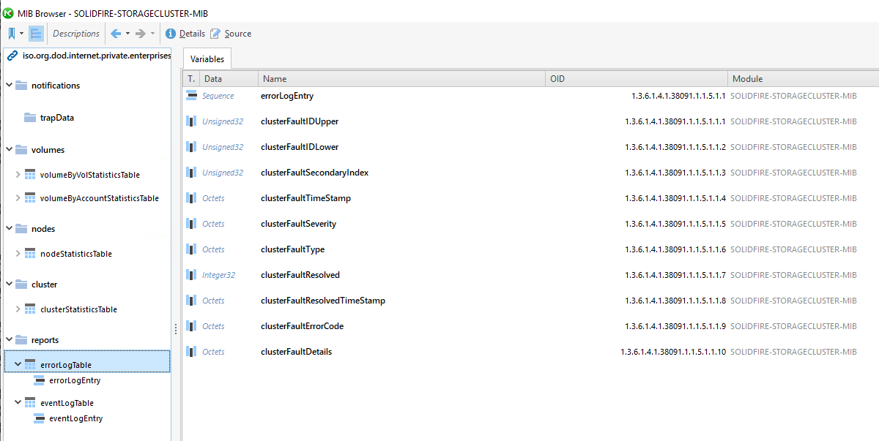Click clusterFaultErrorCode row column icon
Image resolution: width=879 pixels, height=441 pixels.
point(191,326)
